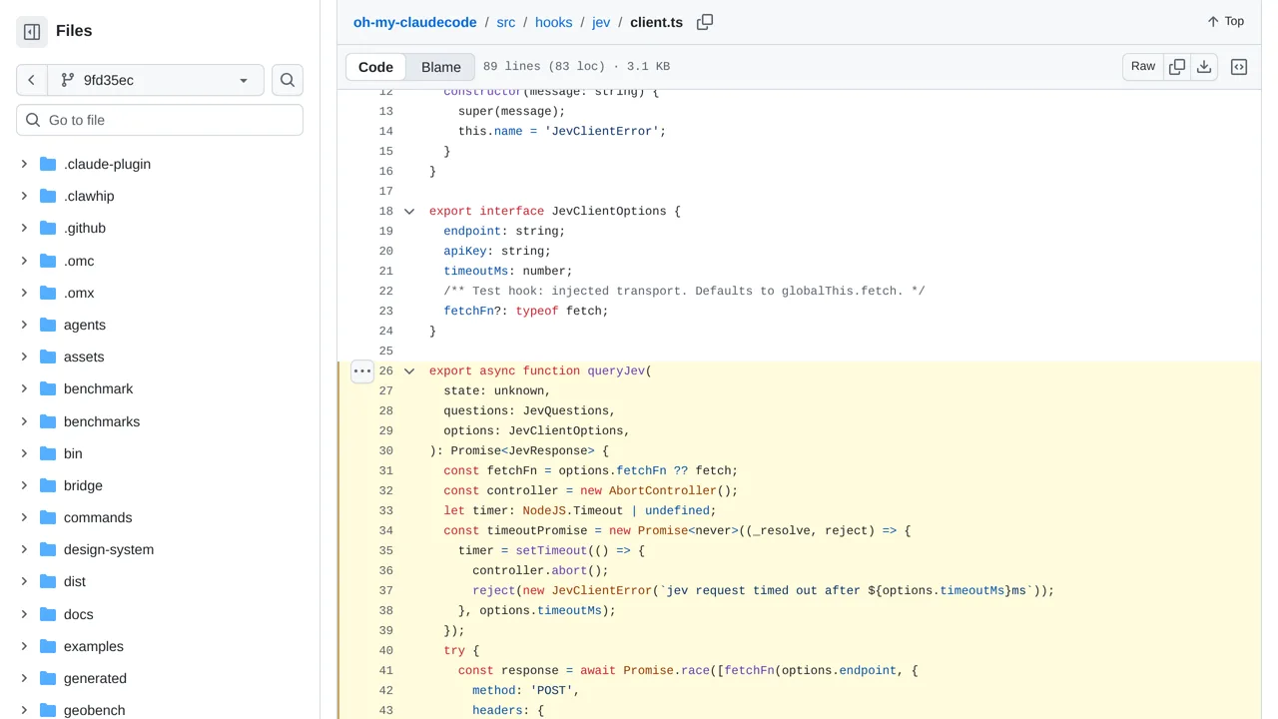Navigate to jev breadcrumb link

[x=601, y=22]
